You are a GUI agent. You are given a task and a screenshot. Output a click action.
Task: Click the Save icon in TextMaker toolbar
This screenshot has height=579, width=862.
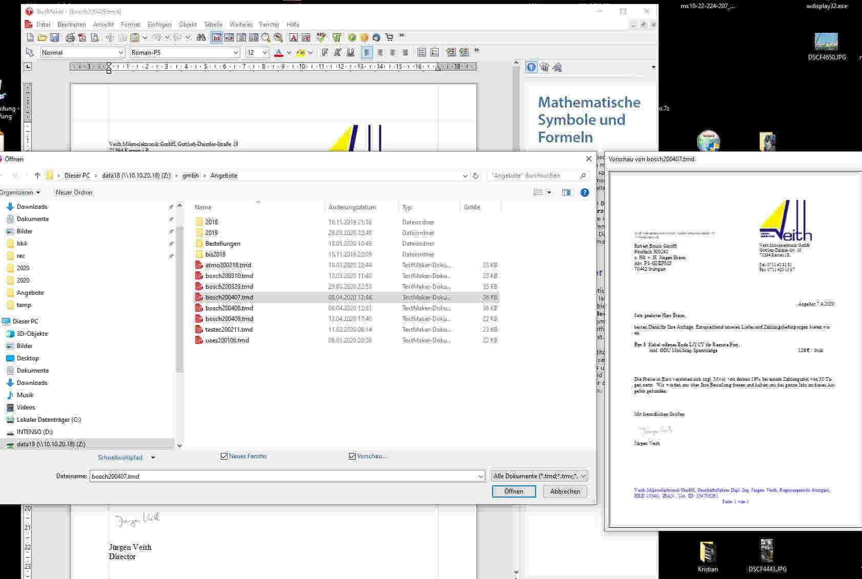tap(55, 37)
